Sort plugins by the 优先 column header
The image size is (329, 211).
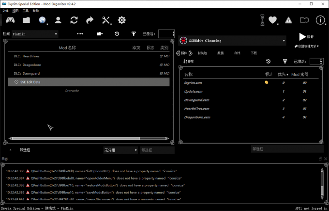283,74
